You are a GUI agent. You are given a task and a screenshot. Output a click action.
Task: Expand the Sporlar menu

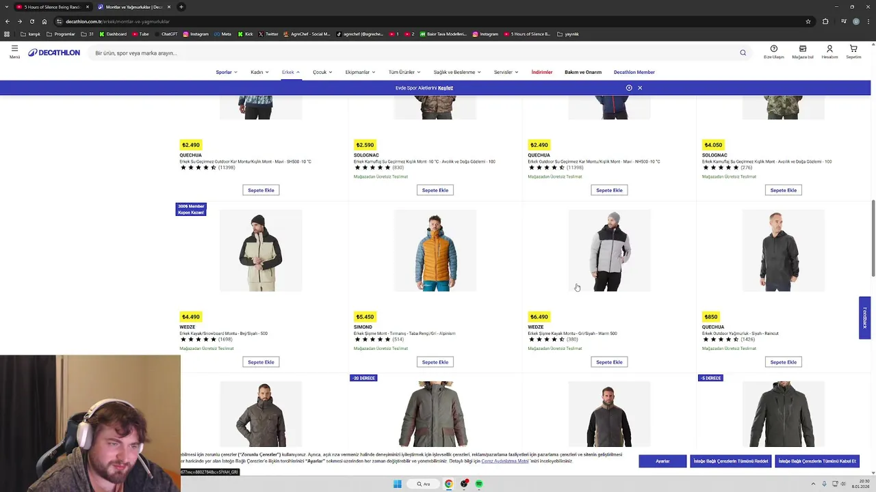click(227, 72)
